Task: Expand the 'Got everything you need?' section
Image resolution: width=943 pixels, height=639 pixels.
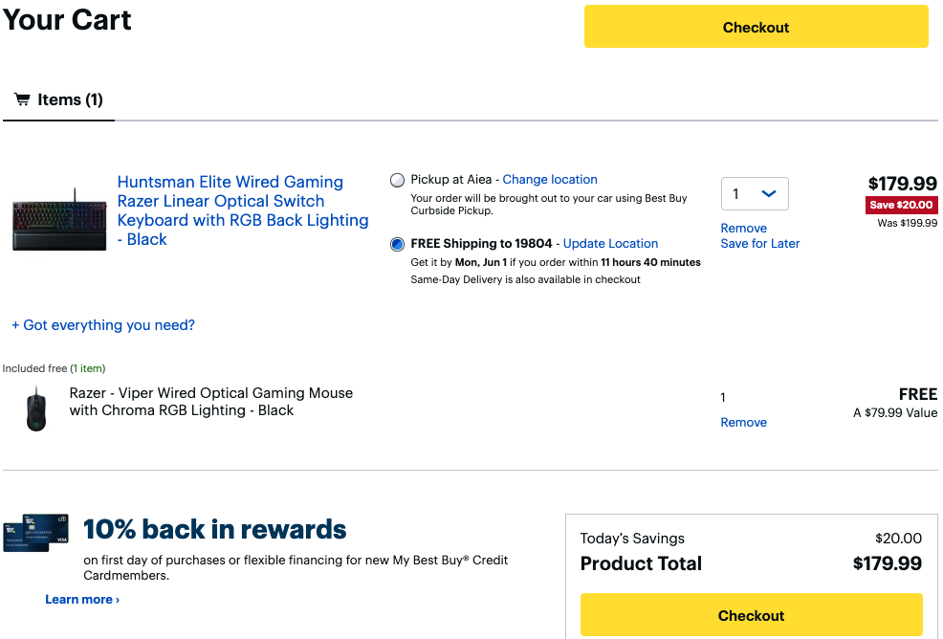Action: [x=103, y=325]
